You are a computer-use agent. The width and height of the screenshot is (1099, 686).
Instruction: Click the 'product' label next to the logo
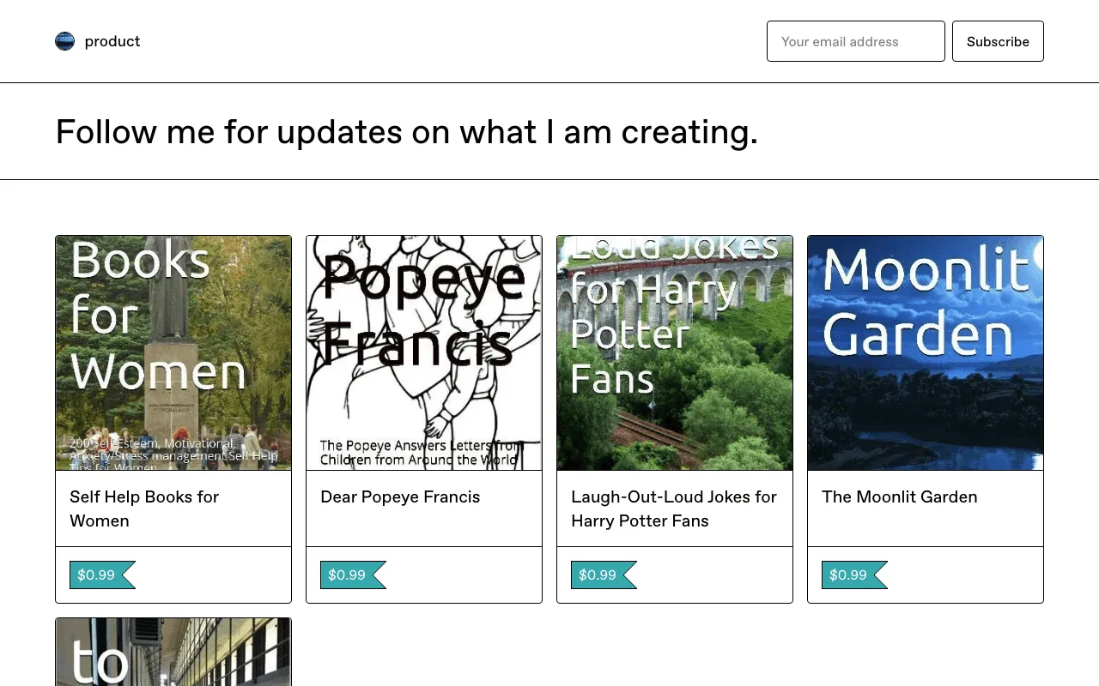coord(112,40)
